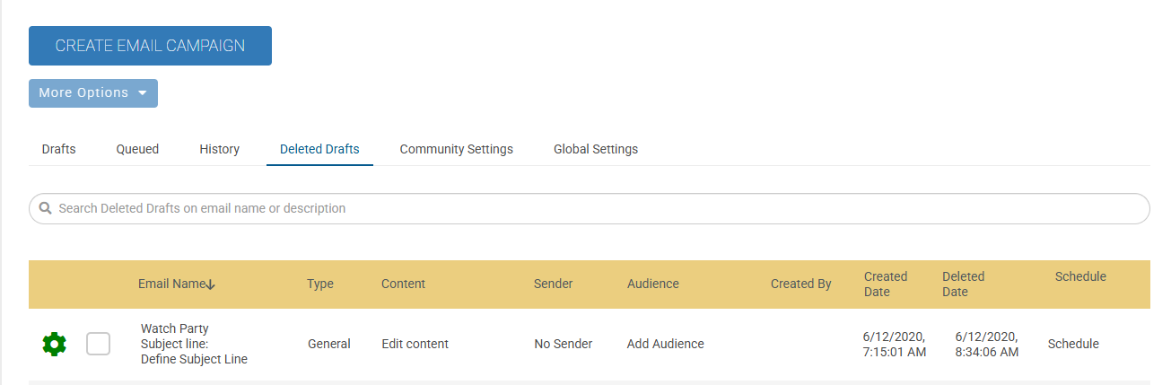The width and height of the screenshot is (1171, 385).
Task: Click the Created Date column header
Action: point(886,284)
